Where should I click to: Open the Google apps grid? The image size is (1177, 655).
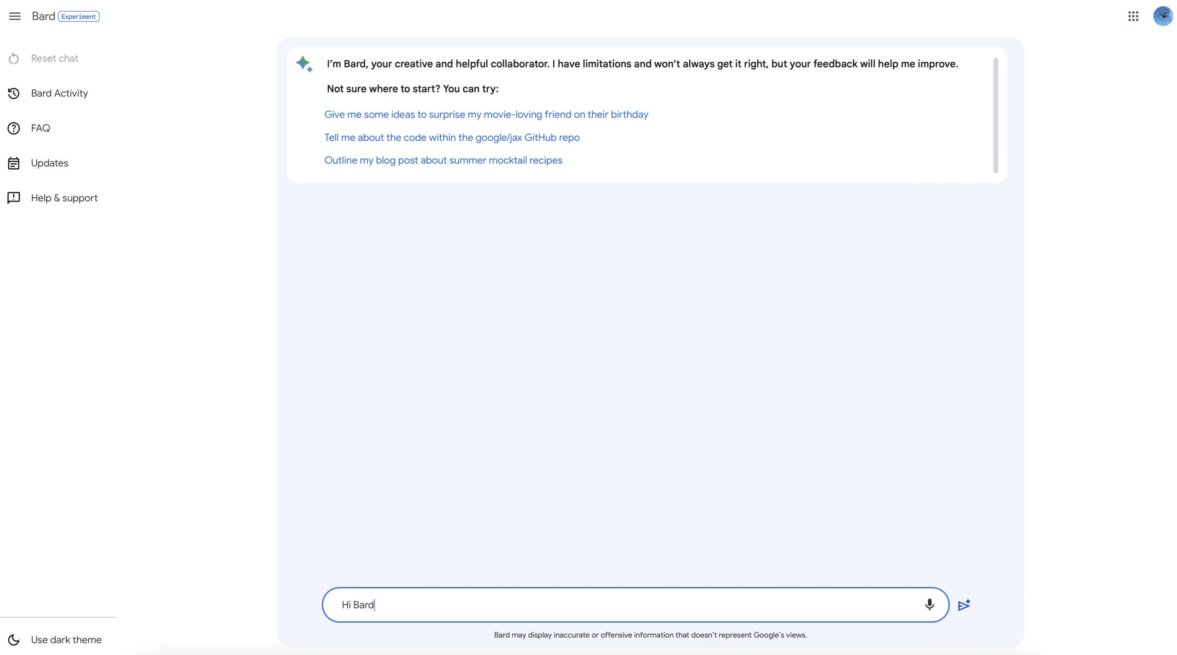1133,17
